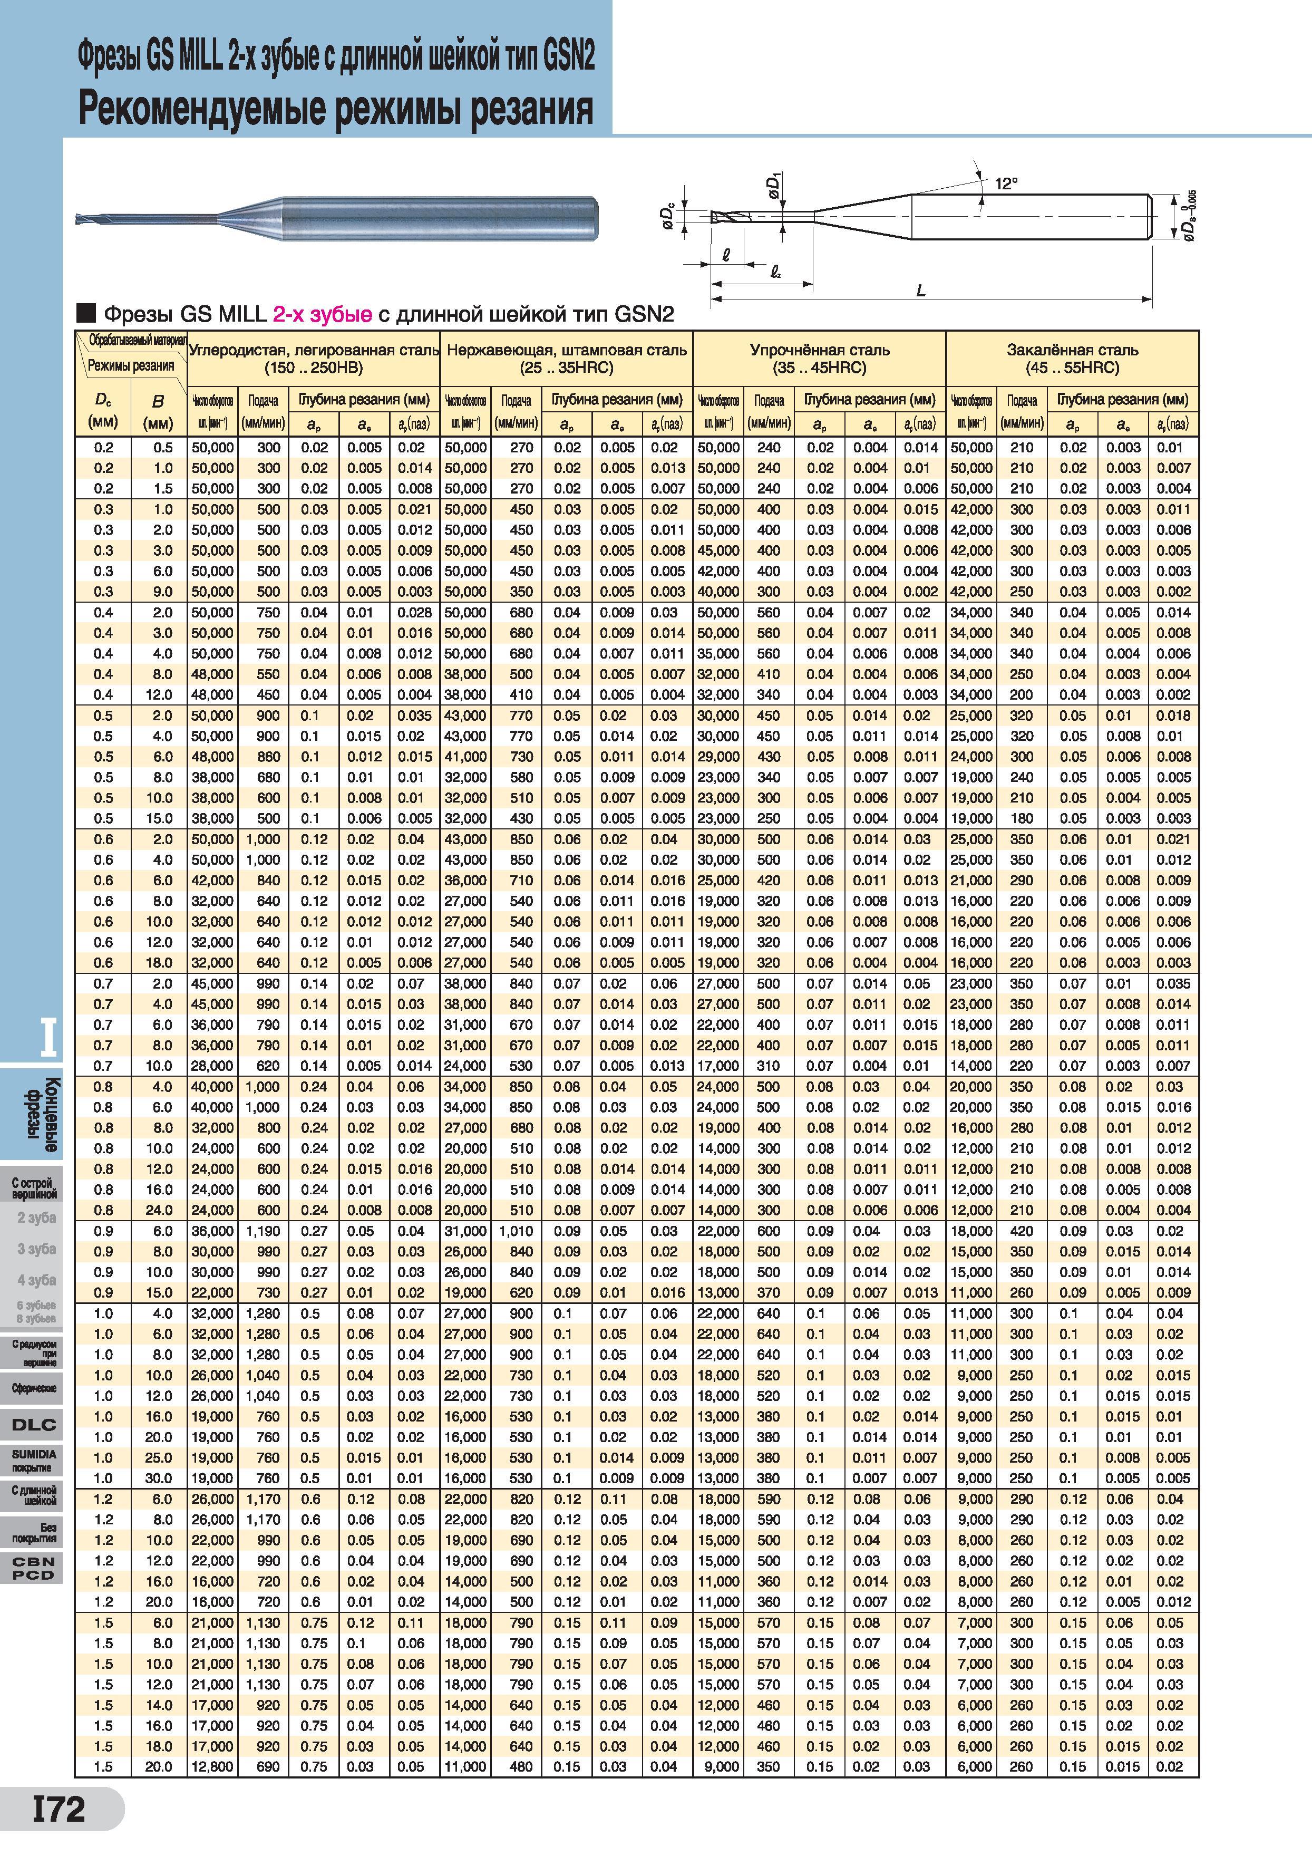Click the feed value '860'
Screen dimensions: 1312x1856
[269, 757]
